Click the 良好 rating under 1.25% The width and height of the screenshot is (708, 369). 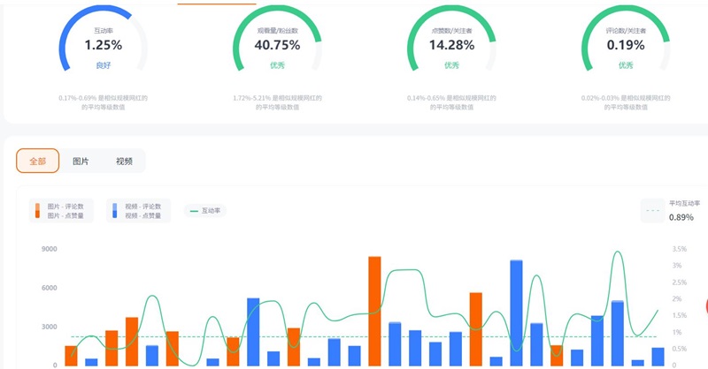pyautogui.click(x=103, y=65)
